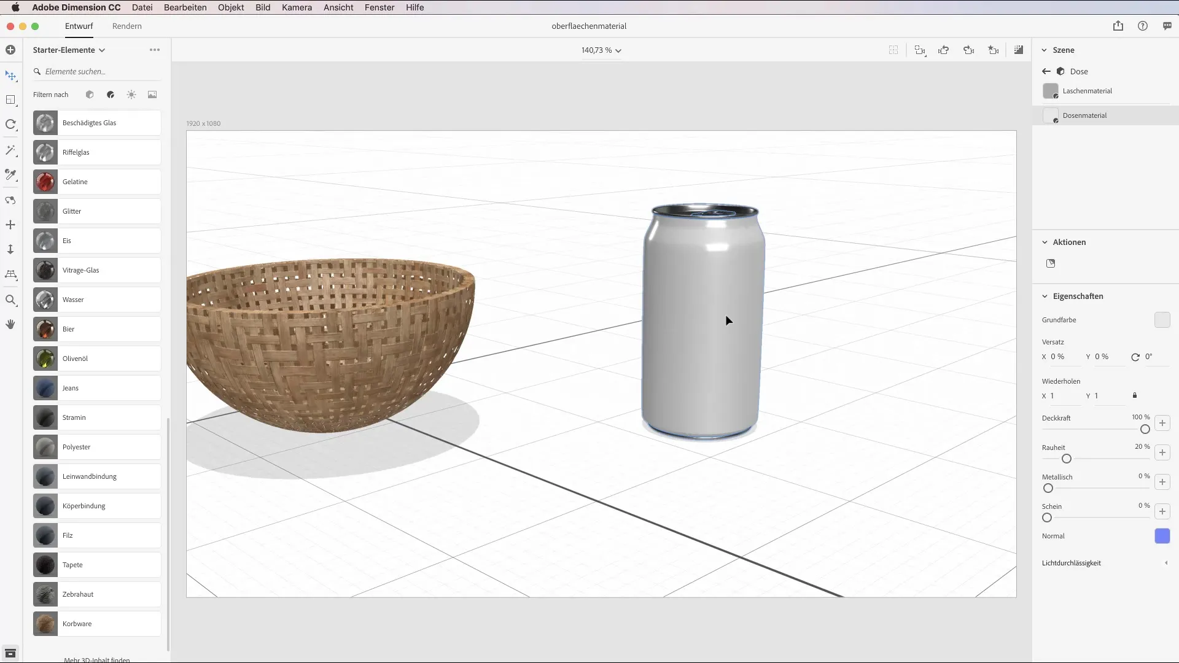The image size is (1179, 663).
Task: Apply the Korbware material
Action: (97, 624)
